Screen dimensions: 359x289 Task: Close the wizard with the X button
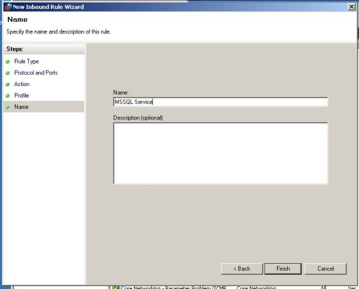click(x=351, y=7)
